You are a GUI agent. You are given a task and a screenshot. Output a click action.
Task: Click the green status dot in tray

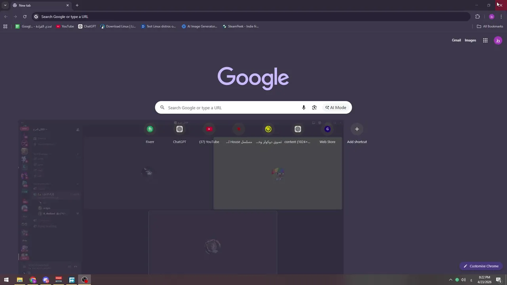click(x=457, y=280)
